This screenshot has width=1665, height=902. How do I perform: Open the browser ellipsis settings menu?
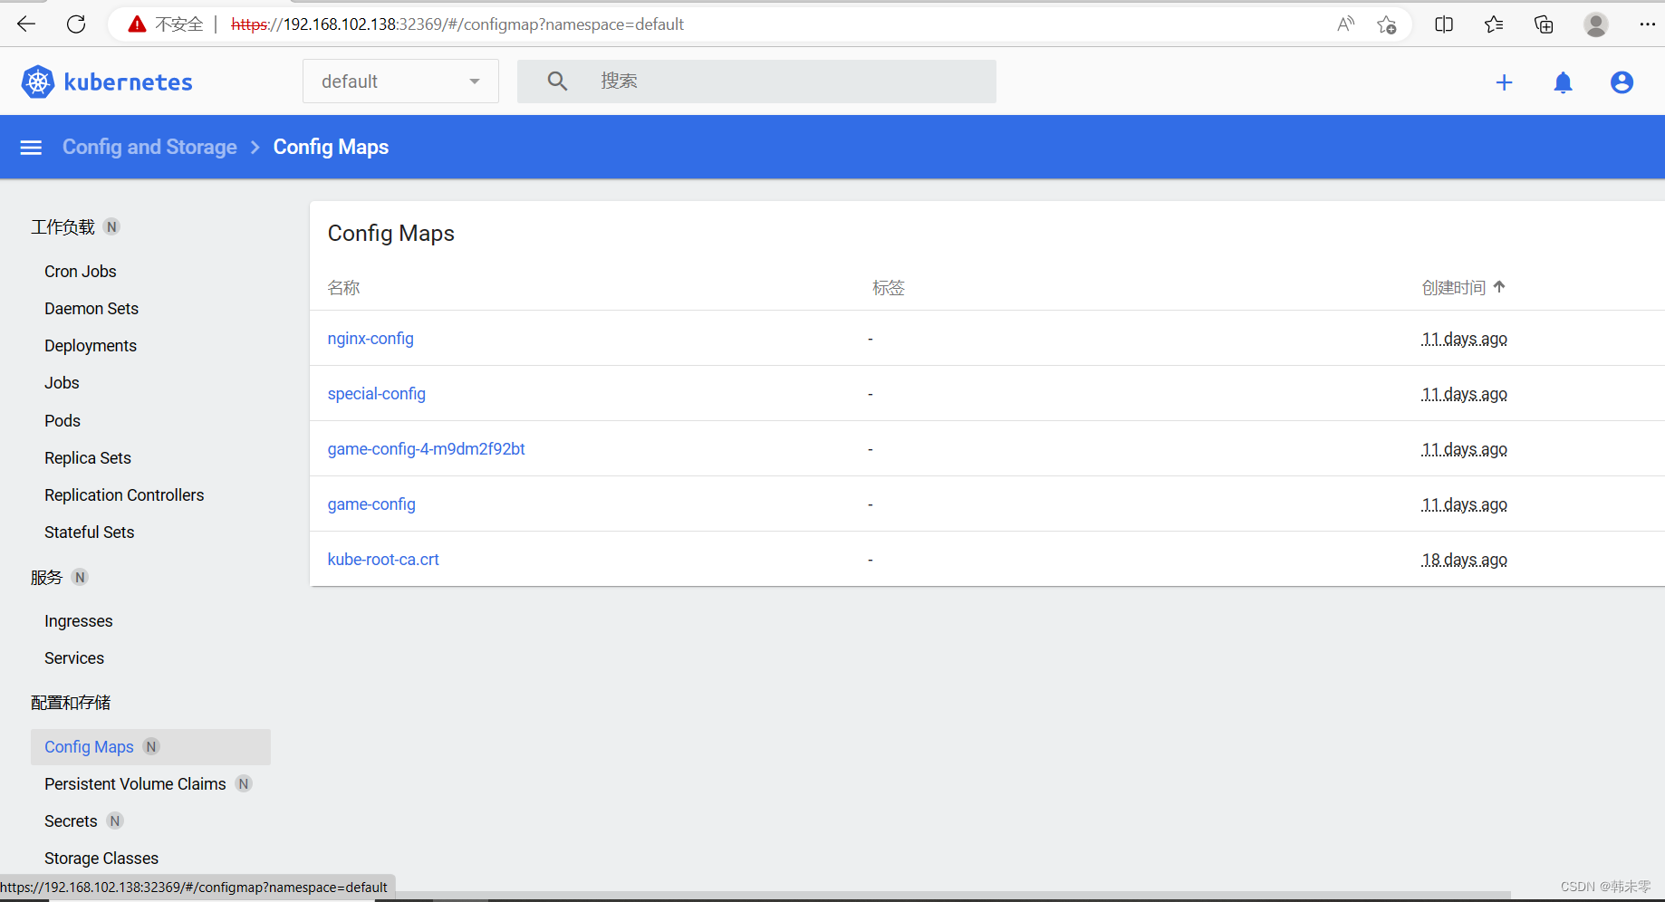click(x=1649, y=24)
